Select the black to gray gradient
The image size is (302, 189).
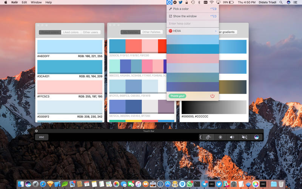click(x=214, y=107)
